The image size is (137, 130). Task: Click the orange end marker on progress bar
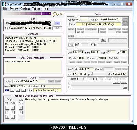tap(50, 14)
